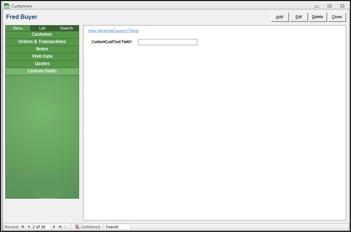Image resolution: width=351 pixels, height=232 pixels.
Task: Click the new blank record icon
Action: (66, 227)
